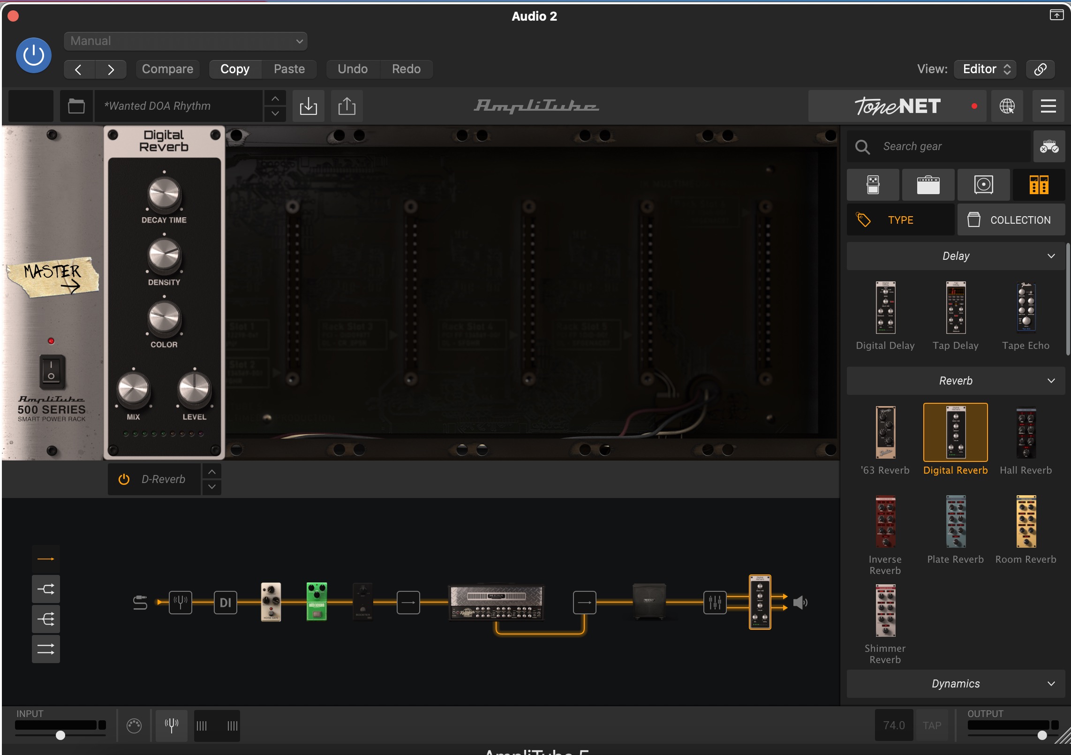1071x755 pixels.
Task: Click the Copy button
Action: point(235,69)
